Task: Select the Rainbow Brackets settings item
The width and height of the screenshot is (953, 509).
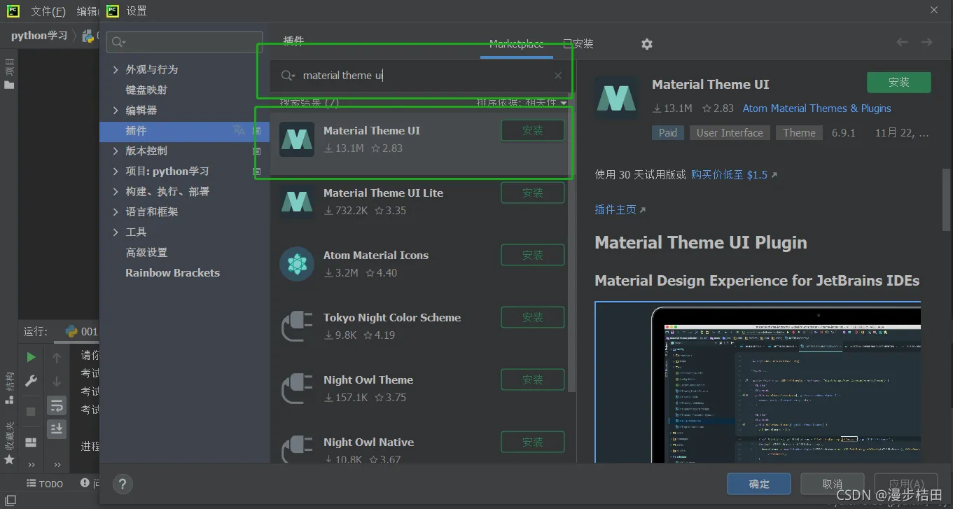Action: click(172, 273)
